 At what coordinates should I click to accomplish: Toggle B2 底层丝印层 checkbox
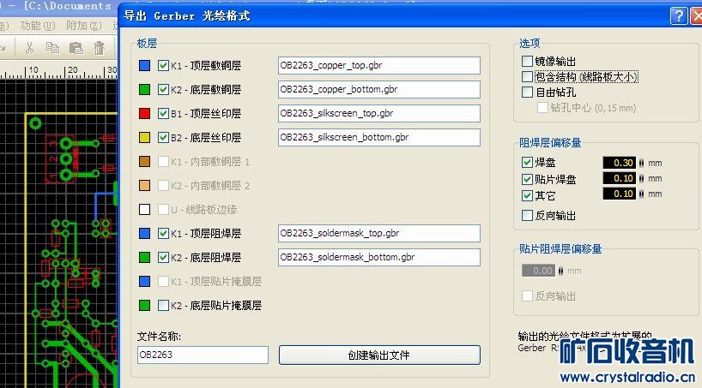tap(163, 138)
